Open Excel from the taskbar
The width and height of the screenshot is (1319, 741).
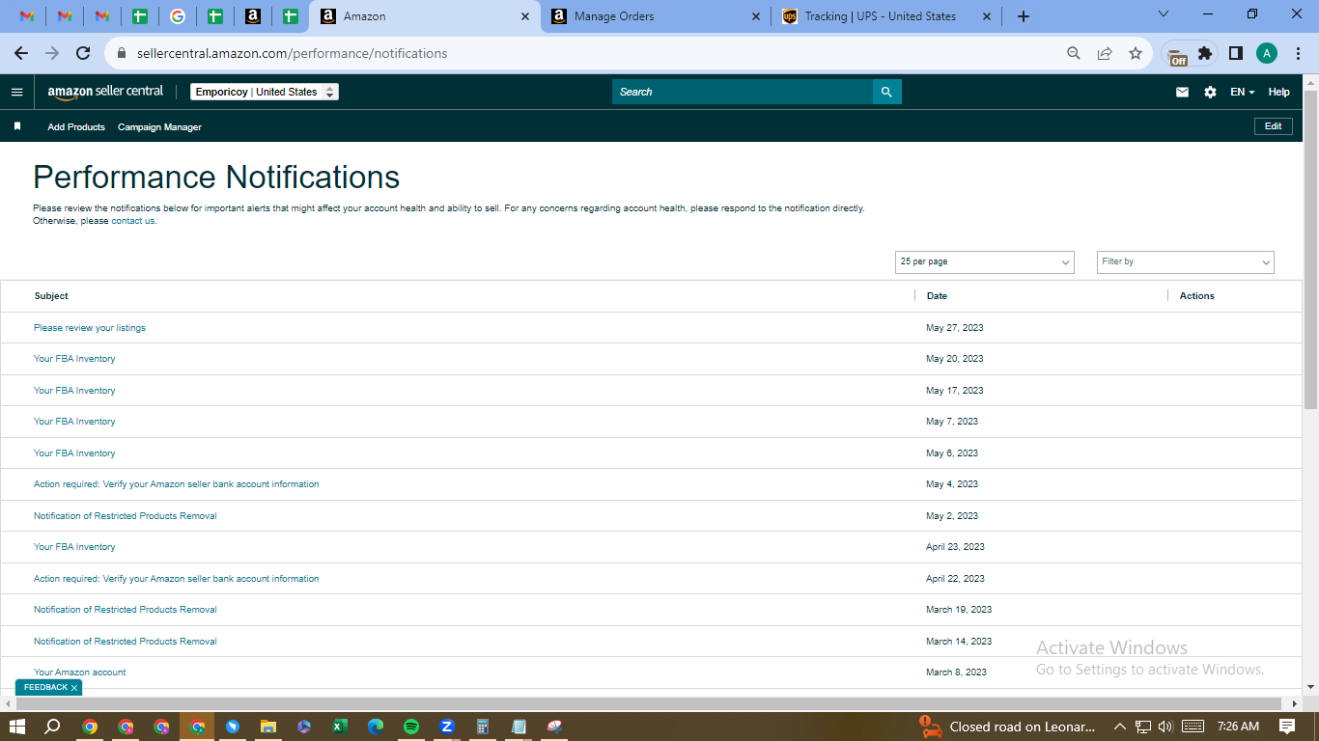point(340,727)
